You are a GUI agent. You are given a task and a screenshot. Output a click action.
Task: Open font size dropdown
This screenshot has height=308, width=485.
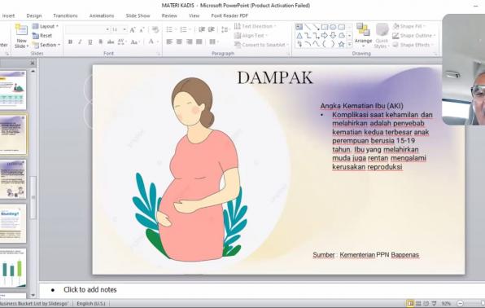click(125, 29)
